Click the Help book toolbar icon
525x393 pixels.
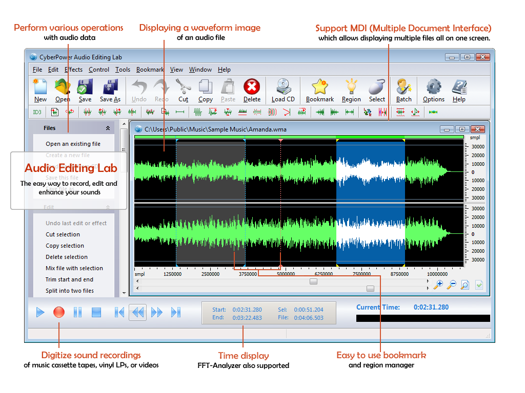459,86
